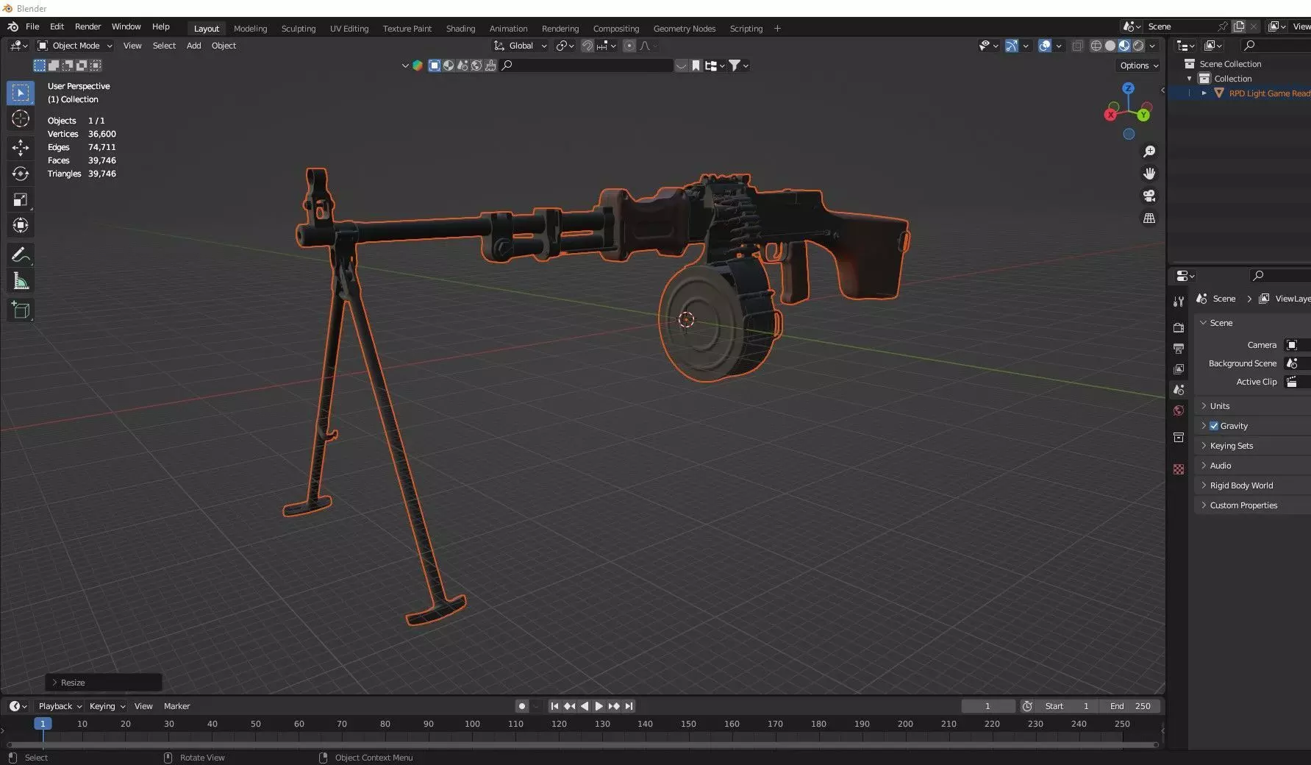Expand the Resize operator panel
The image size is (1311, 765).
point(104,683)
